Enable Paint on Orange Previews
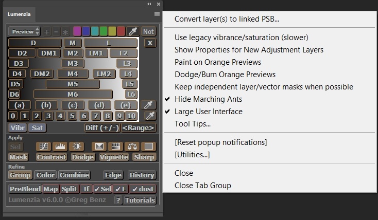Screen dimensions: 378x220 coord(218,62)
